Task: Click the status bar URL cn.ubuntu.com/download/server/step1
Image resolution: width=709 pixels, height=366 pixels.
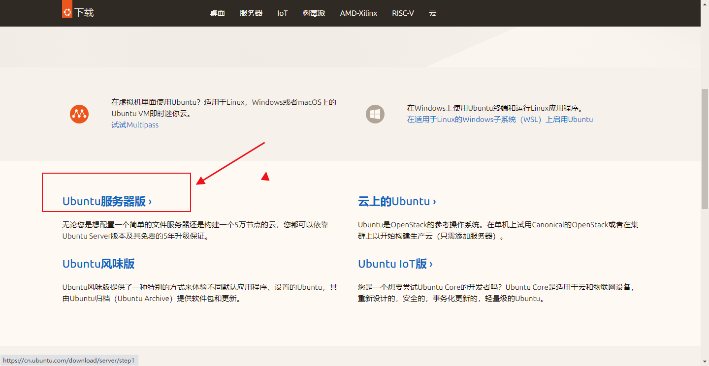Action: (69, 361)
